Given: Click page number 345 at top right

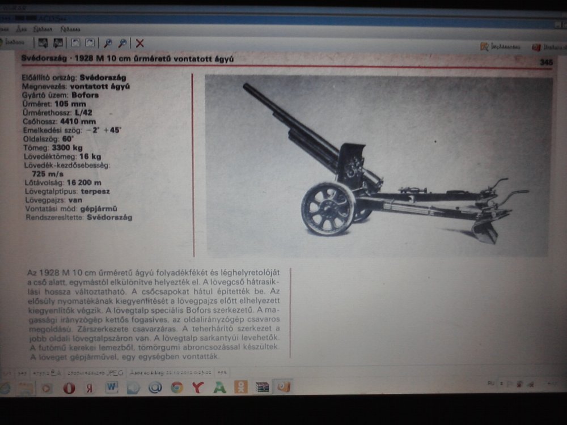Looking at the screenshot, I should (547, 62).
